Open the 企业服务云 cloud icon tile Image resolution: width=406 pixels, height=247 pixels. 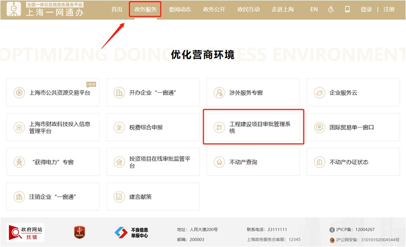pyautogui.click(x=320, y=93)
